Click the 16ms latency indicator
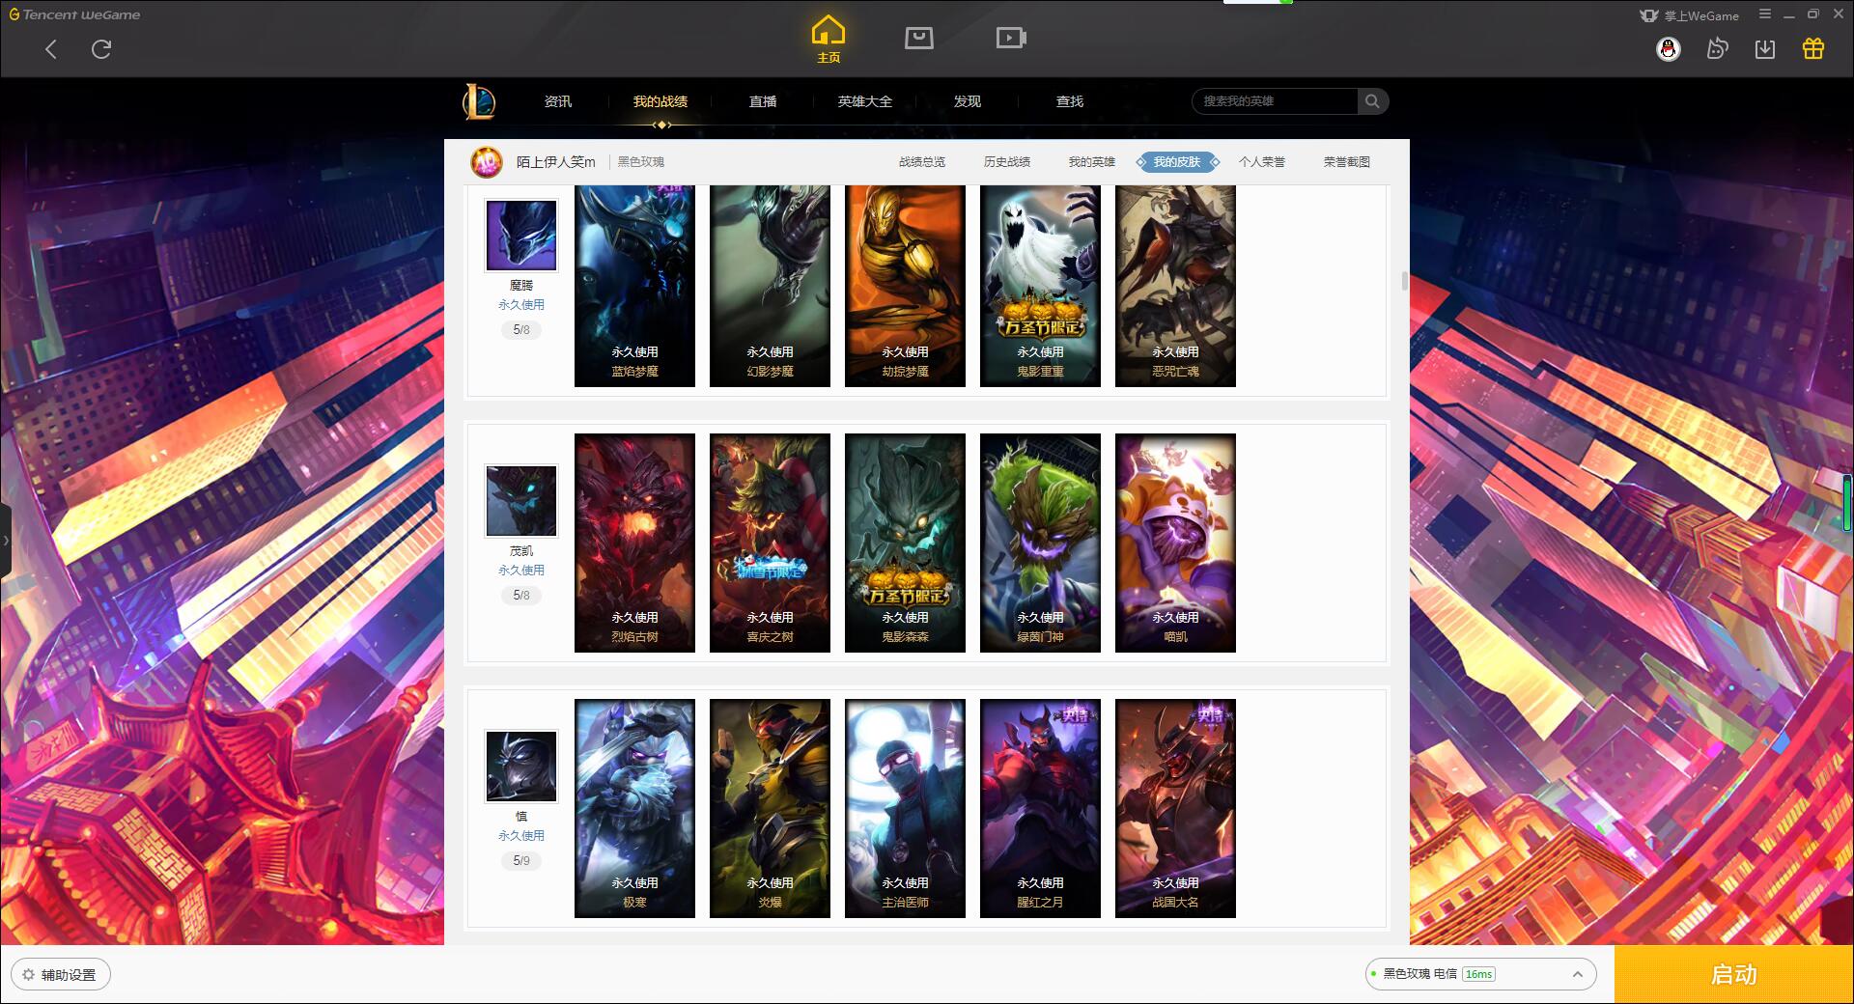The width and height of the screenshot is (1854, 1004). tap(1478, 974)
